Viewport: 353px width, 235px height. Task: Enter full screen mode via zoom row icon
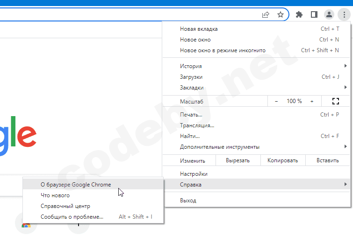(336, 101)
